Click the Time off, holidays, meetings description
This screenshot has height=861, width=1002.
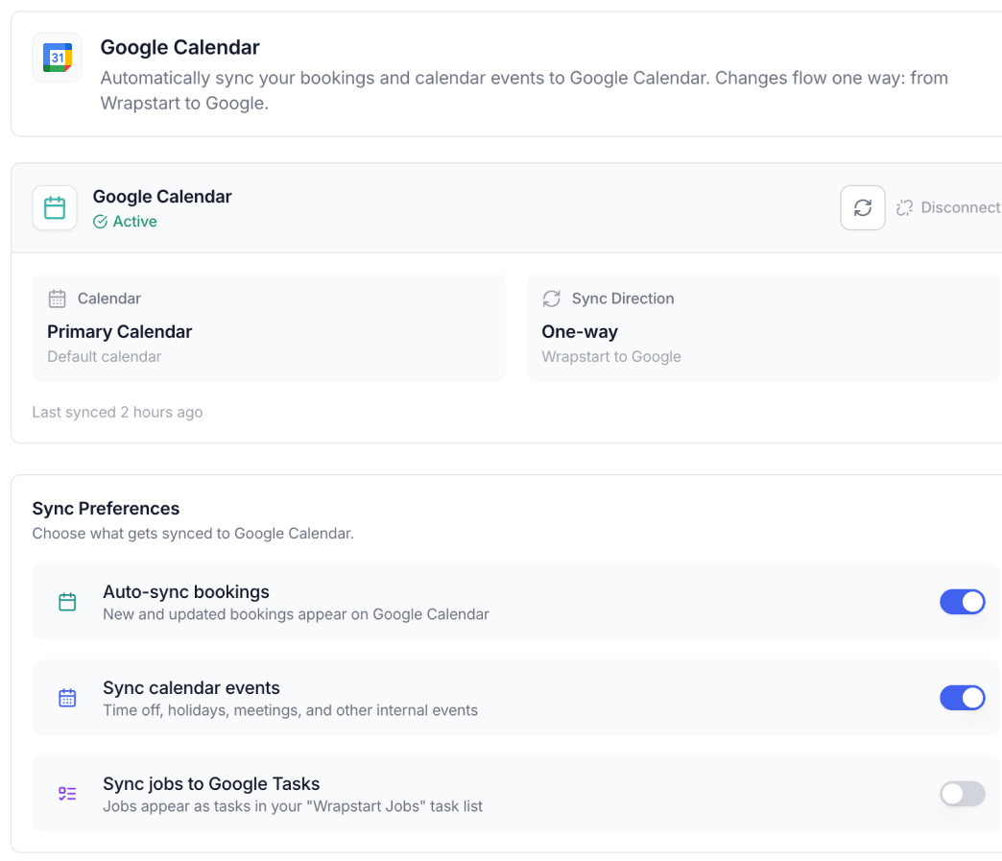coord(290,710)
